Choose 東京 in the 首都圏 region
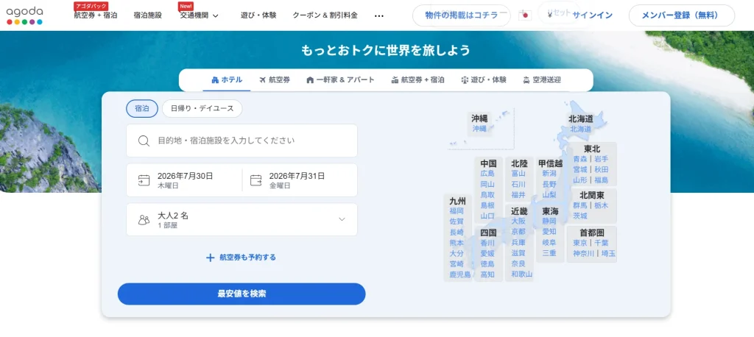754x337 pixels. pos(580,243)
